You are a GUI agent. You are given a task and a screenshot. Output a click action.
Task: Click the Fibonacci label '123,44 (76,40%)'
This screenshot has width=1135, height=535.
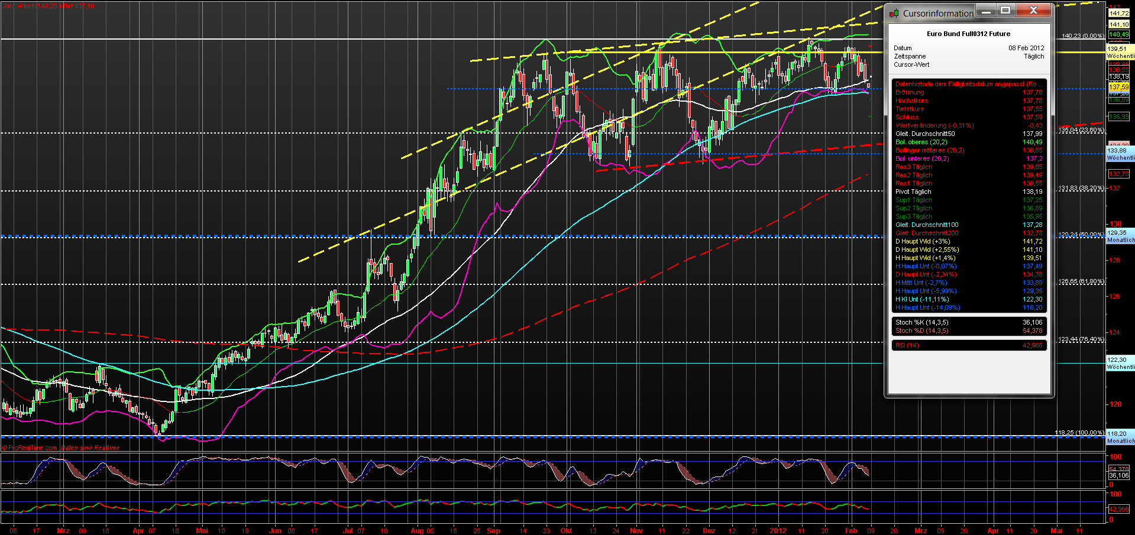click(x=1081, y=339)
